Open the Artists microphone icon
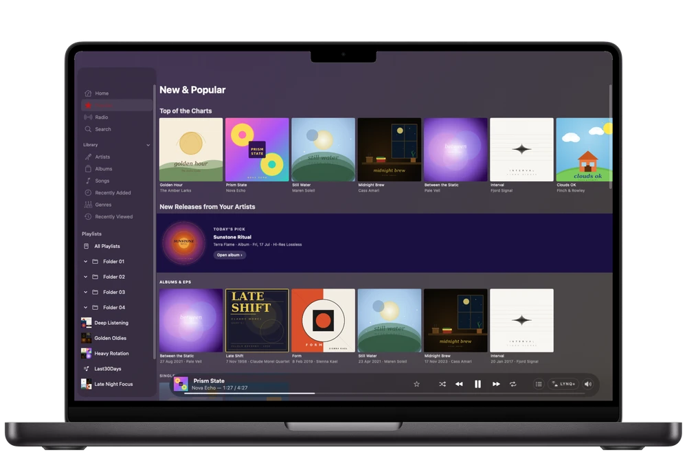 tap(88, 157)
